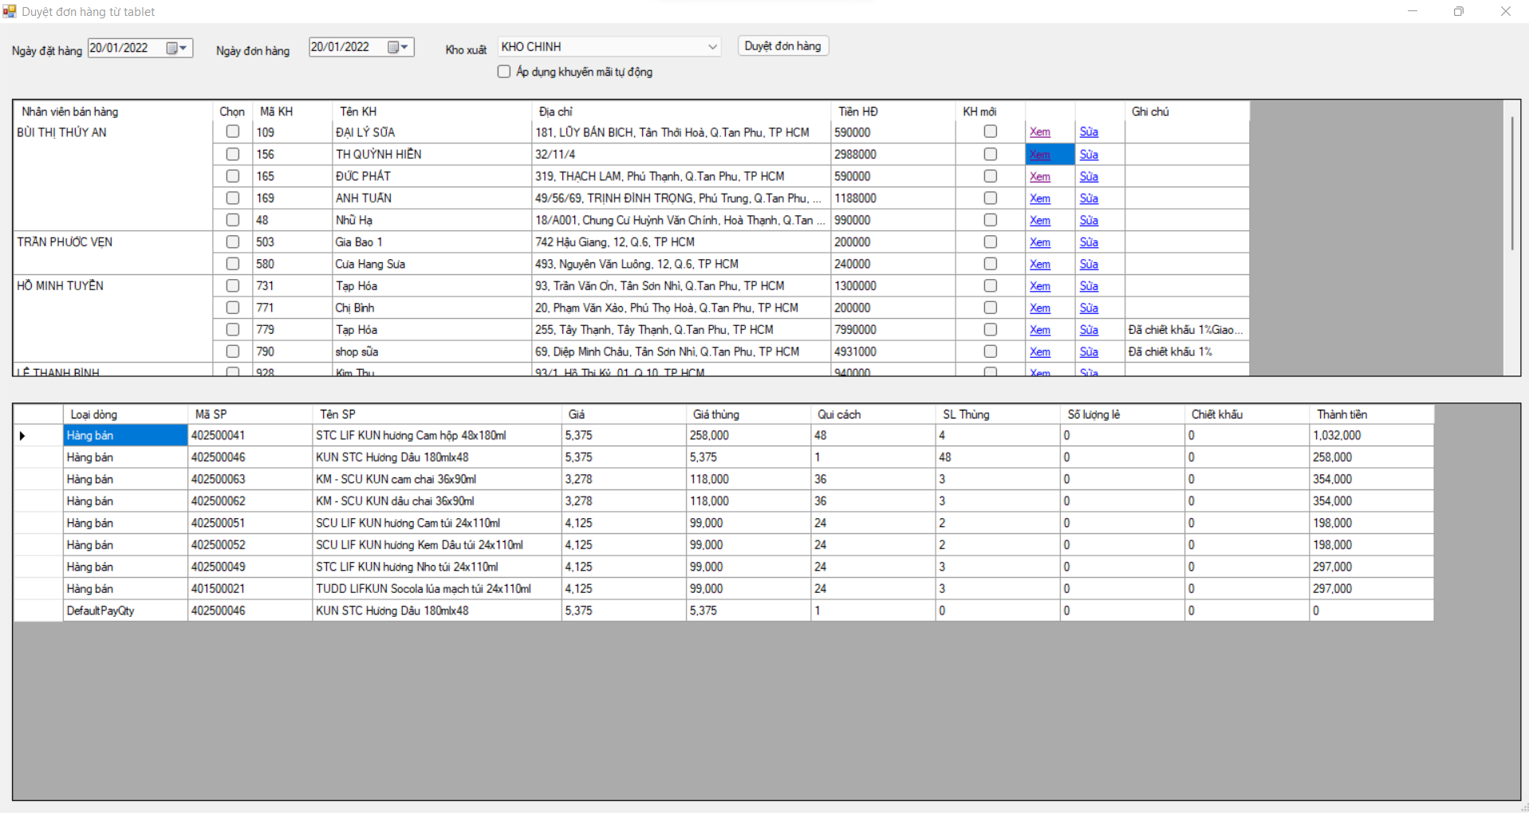Click SL Thùng column header
This screenshot has width=1529, height=813.
pyautogui.click(x=998, y=414)
